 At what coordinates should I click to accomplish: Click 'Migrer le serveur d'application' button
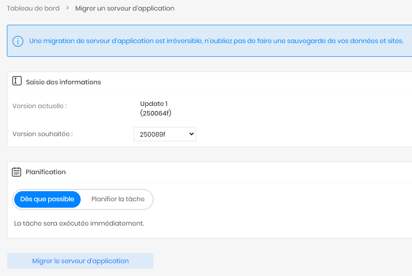(x=80, y=261)
